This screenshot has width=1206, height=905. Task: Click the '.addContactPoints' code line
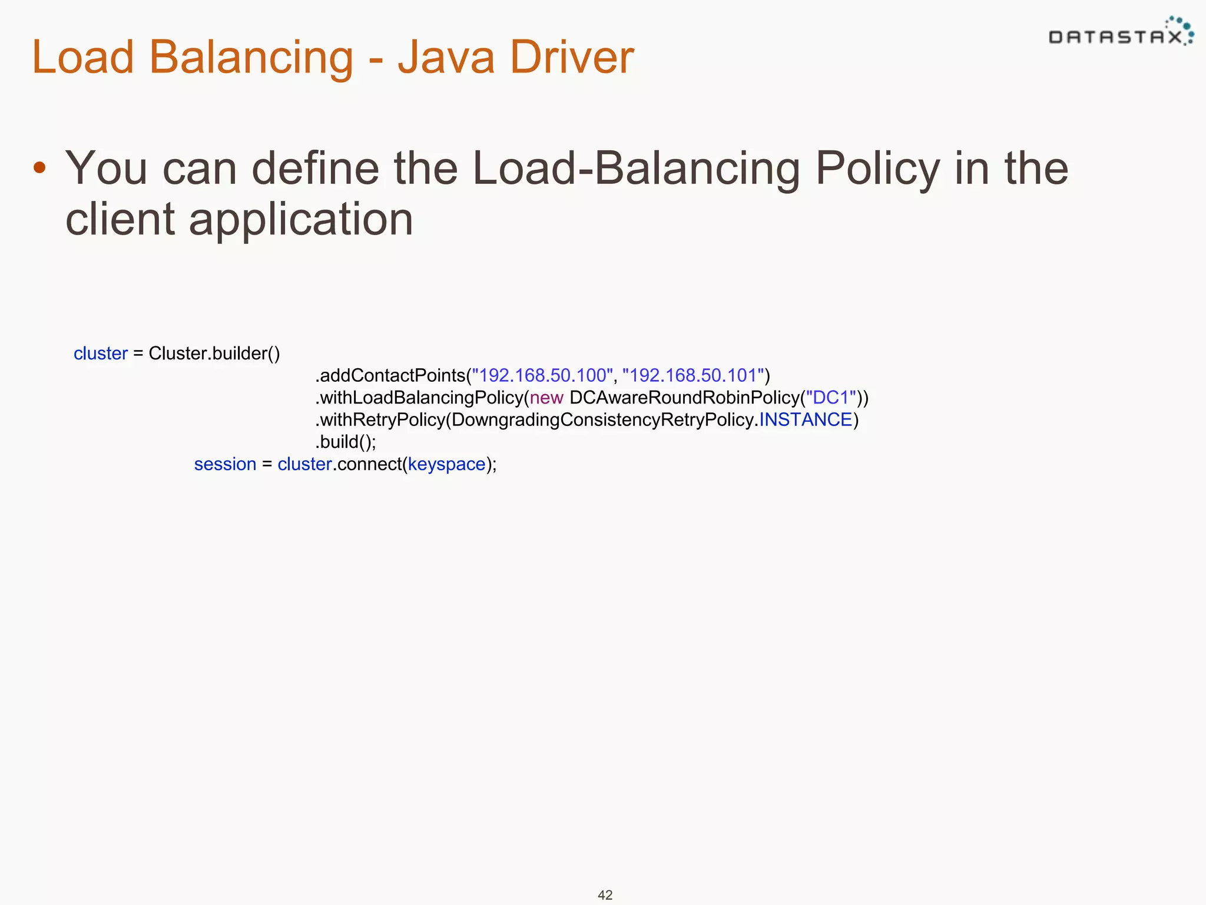click(542, 375)
